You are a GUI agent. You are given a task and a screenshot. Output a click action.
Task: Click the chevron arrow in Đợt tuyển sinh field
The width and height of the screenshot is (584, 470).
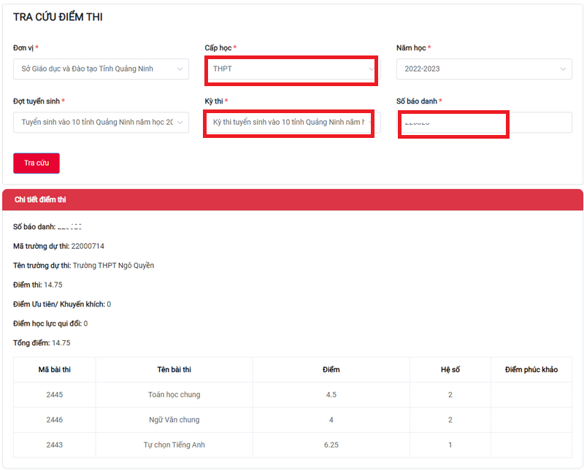180,122
